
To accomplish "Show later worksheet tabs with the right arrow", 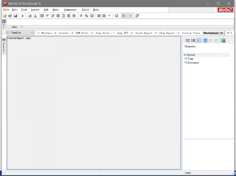I will 231,33.
